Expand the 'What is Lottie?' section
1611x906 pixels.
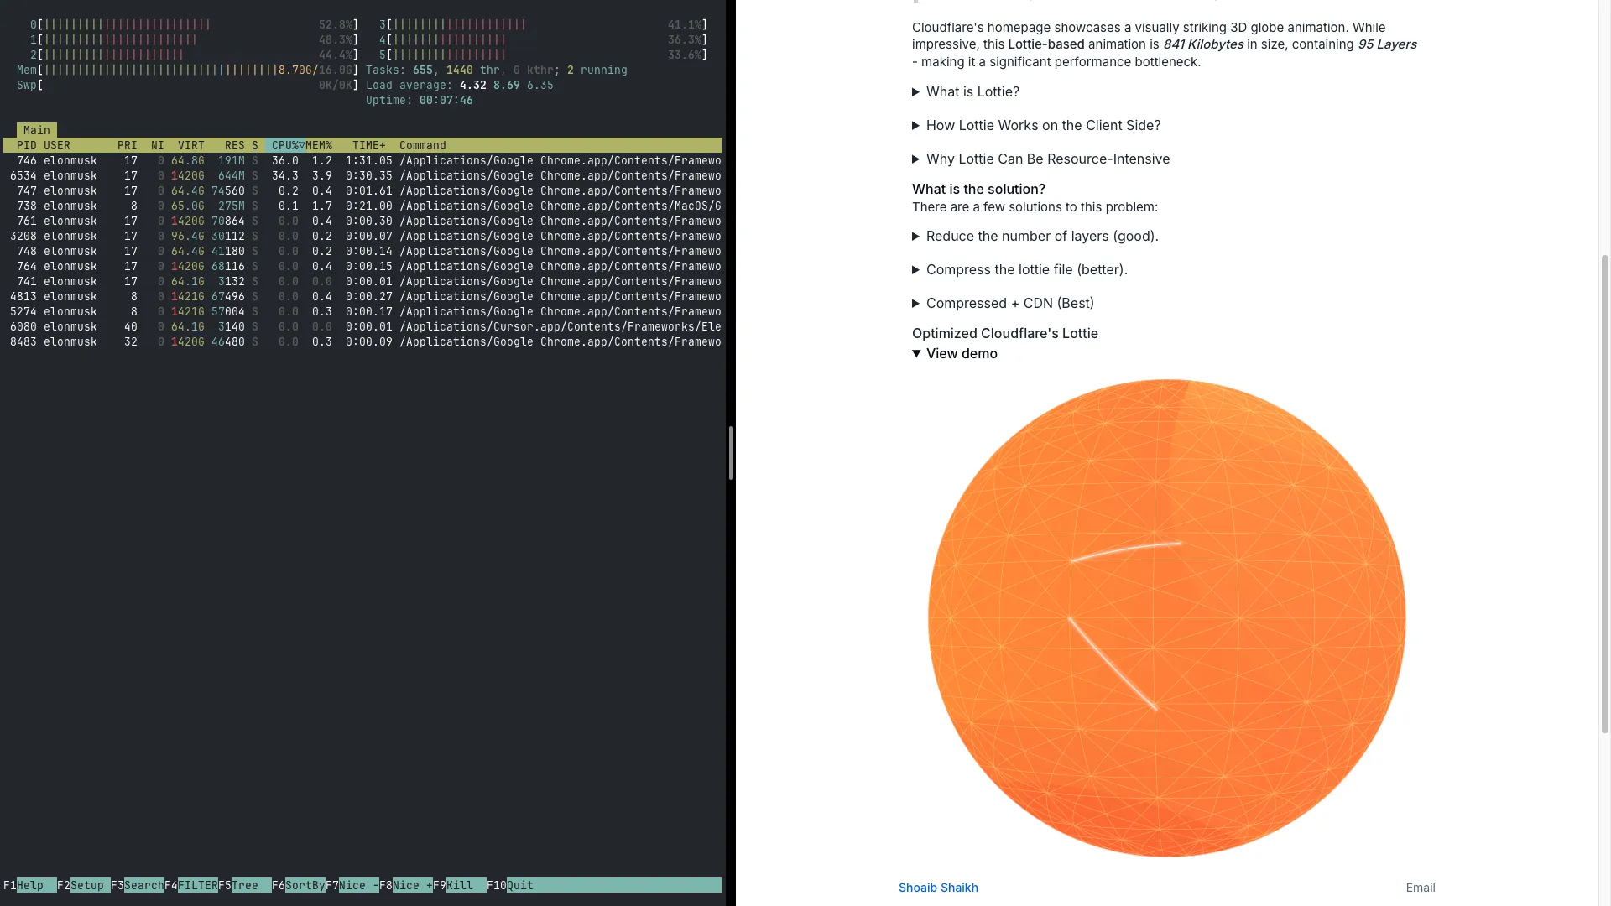[x=972, y=92]
